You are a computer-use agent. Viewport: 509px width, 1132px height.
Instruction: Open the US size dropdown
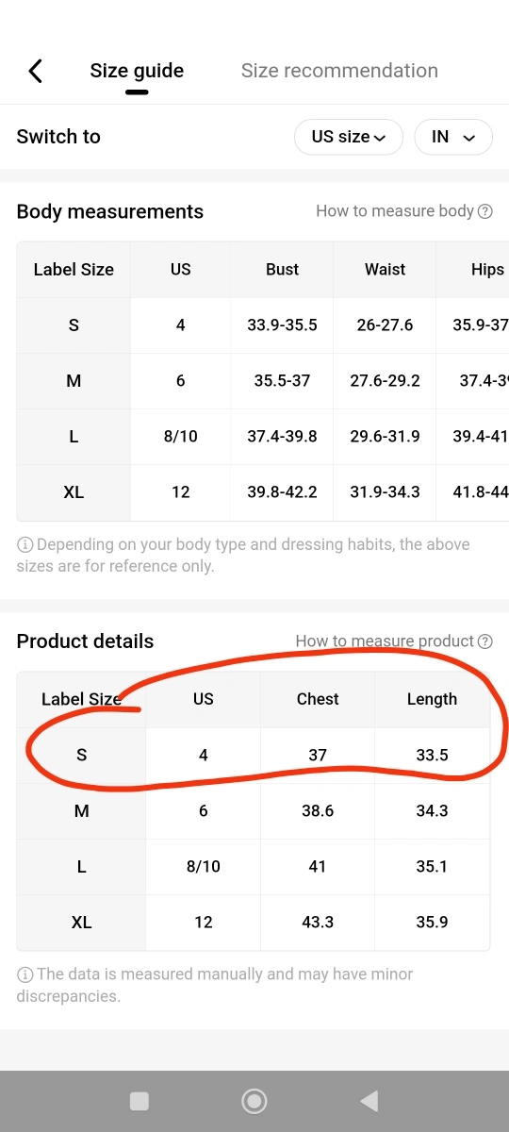(349, 137)
